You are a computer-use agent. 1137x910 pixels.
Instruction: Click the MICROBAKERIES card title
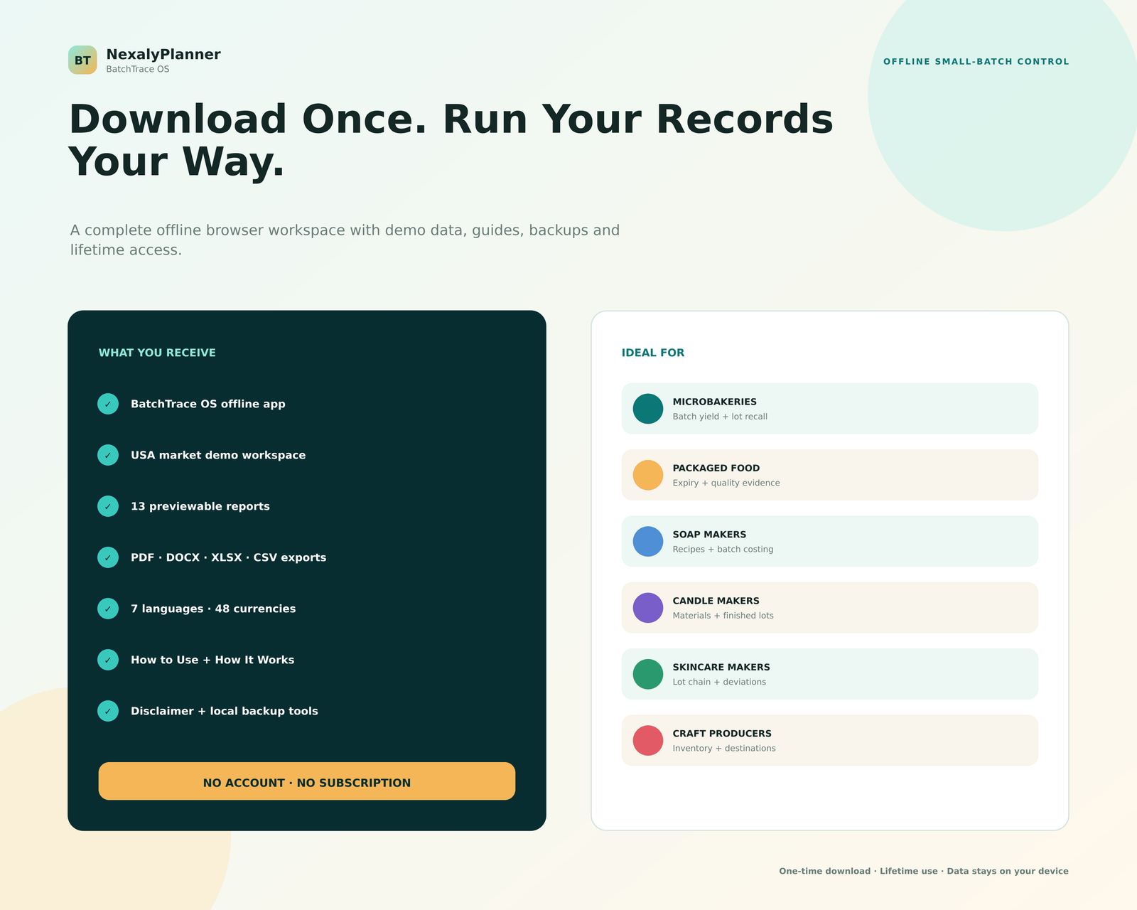click(715, 402)
